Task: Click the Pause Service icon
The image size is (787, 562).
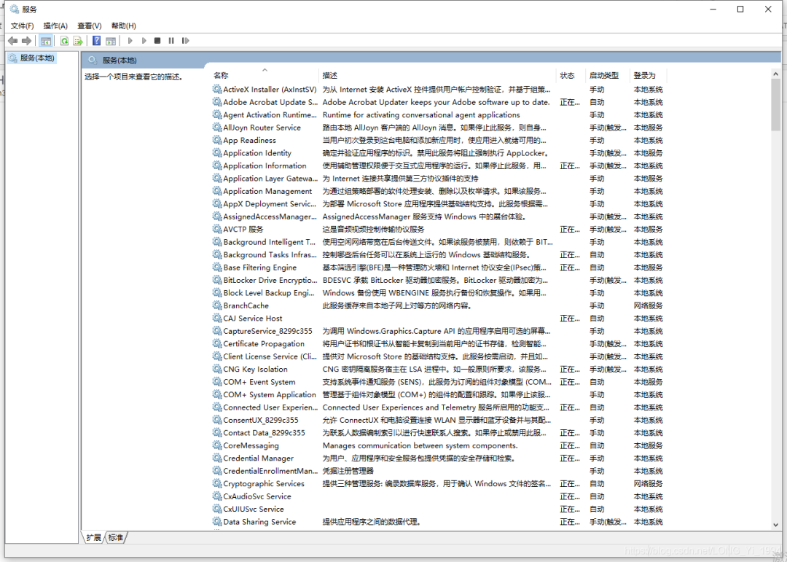Action: tap(171, 41)
